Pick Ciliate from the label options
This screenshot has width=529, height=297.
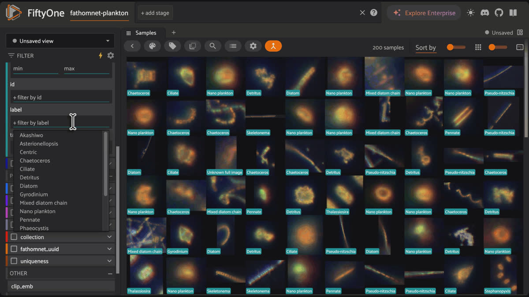(x=27, y=169)
